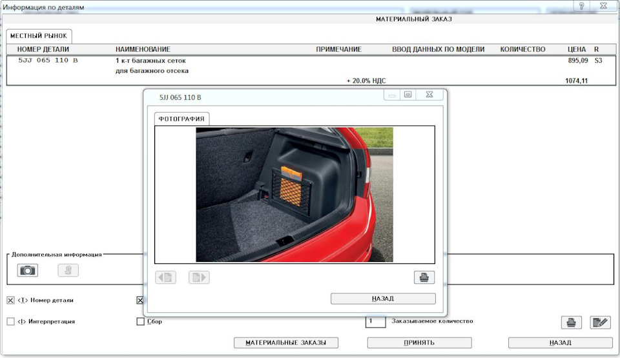
Task: Switch to the ФОТОГРАФИЯ tab
Action: click(x=181, y=119)
